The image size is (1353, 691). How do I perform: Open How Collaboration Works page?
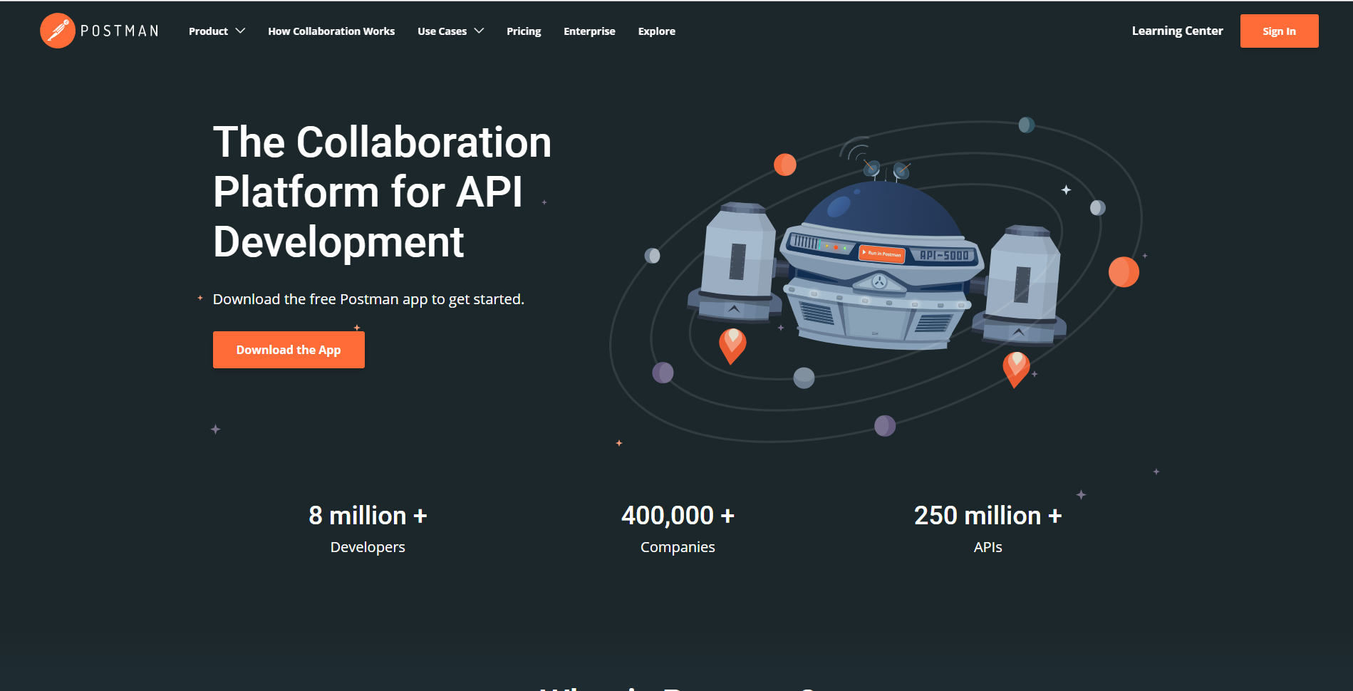331,31
